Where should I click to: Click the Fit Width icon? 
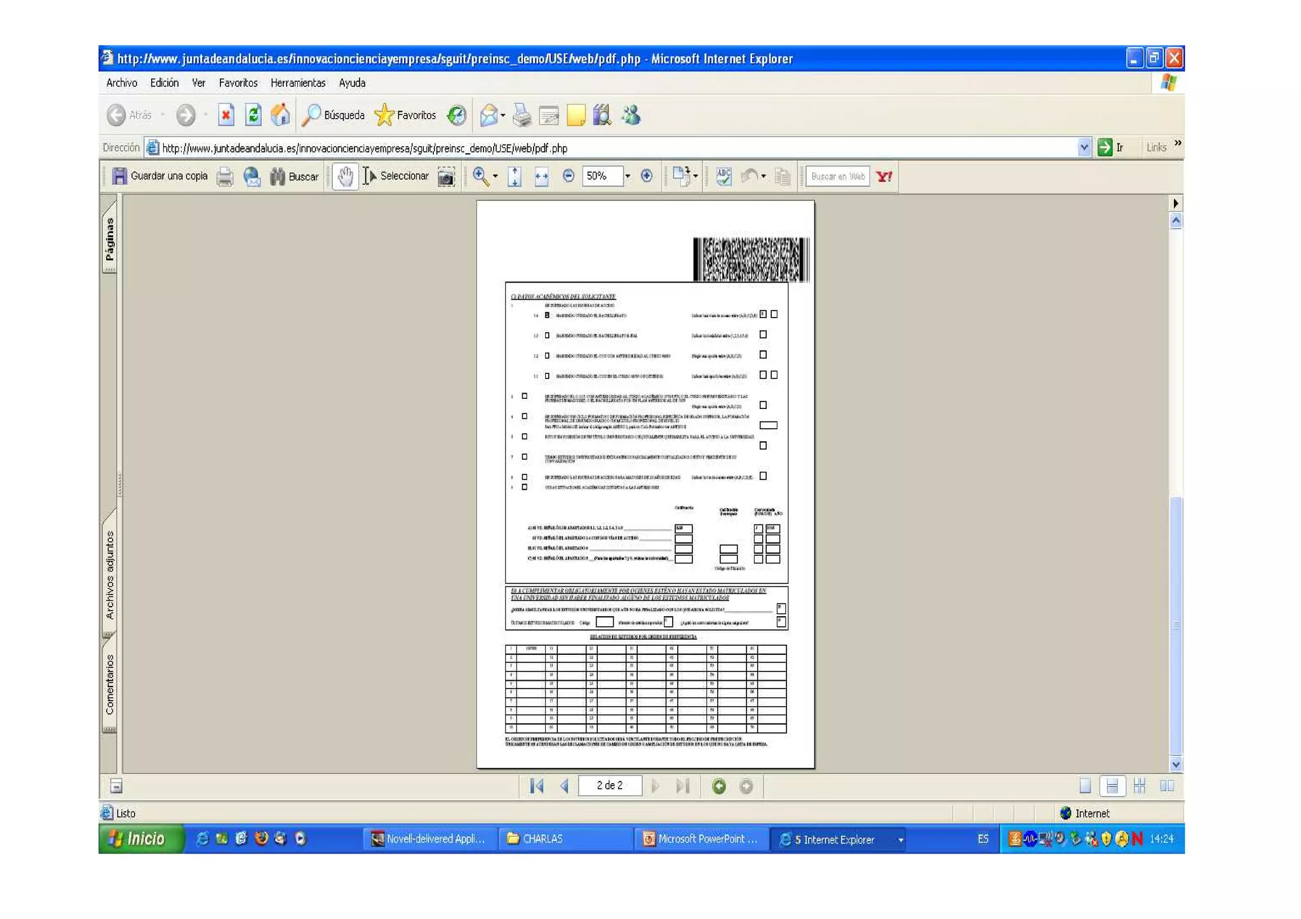(x=541, y=177)
